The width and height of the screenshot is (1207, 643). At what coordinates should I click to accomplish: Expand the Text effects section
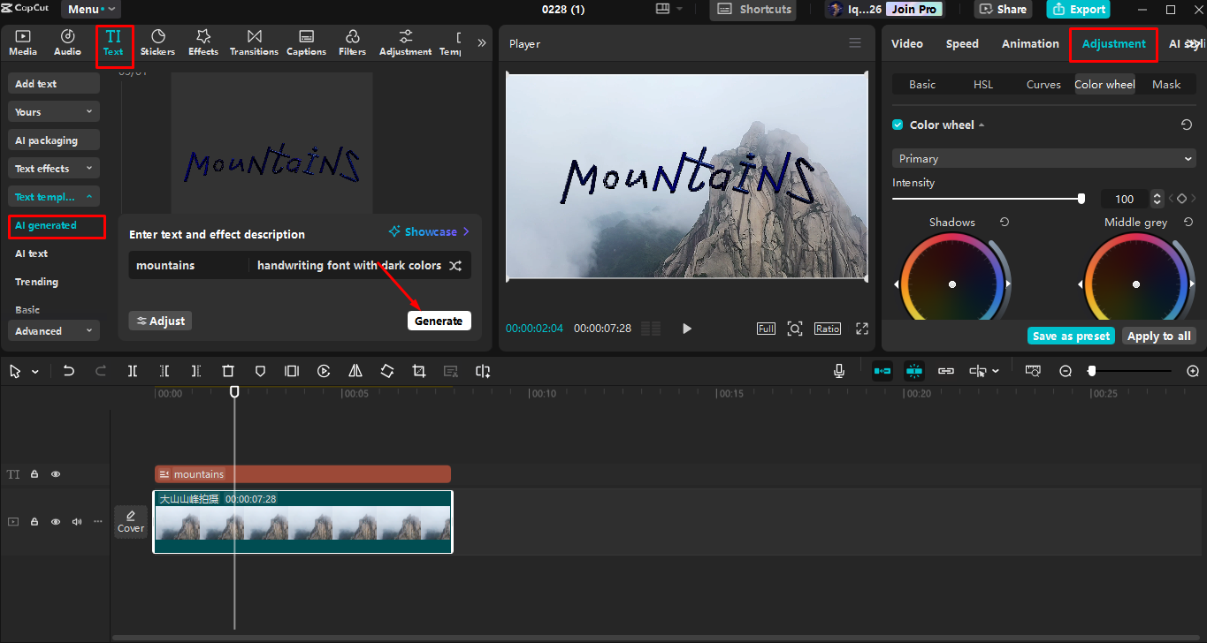coord(53,168)
